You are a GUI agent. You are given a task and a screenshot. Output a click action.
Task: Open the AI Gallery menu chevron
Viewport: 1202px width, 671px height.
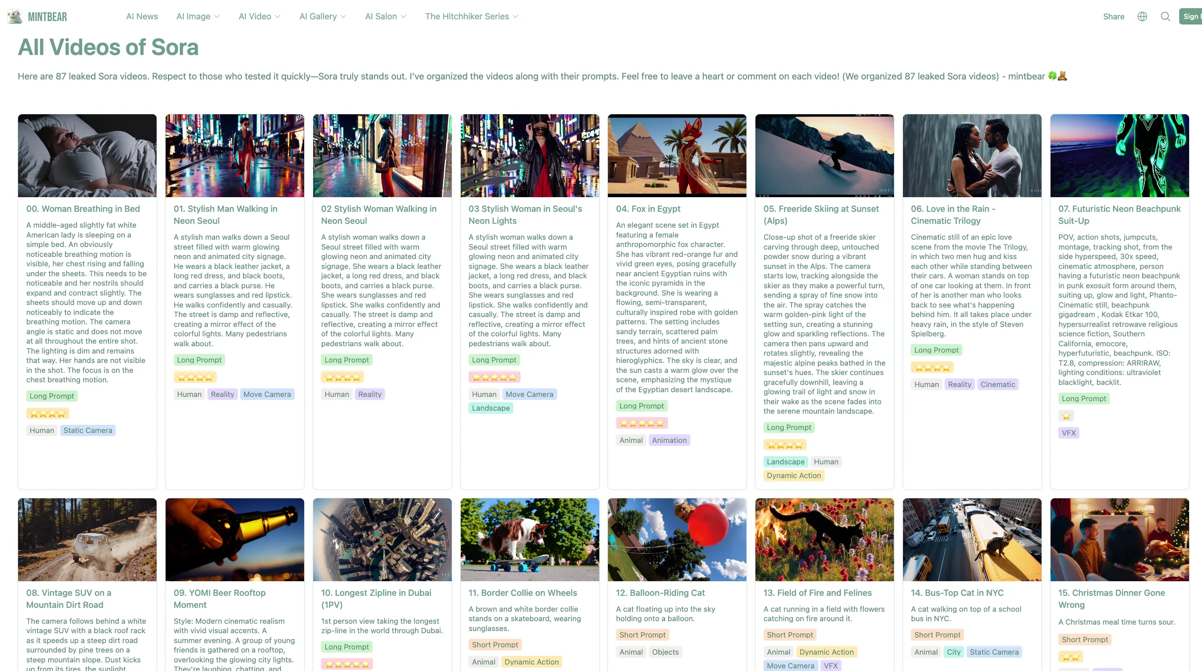click(x=343, y=16)
